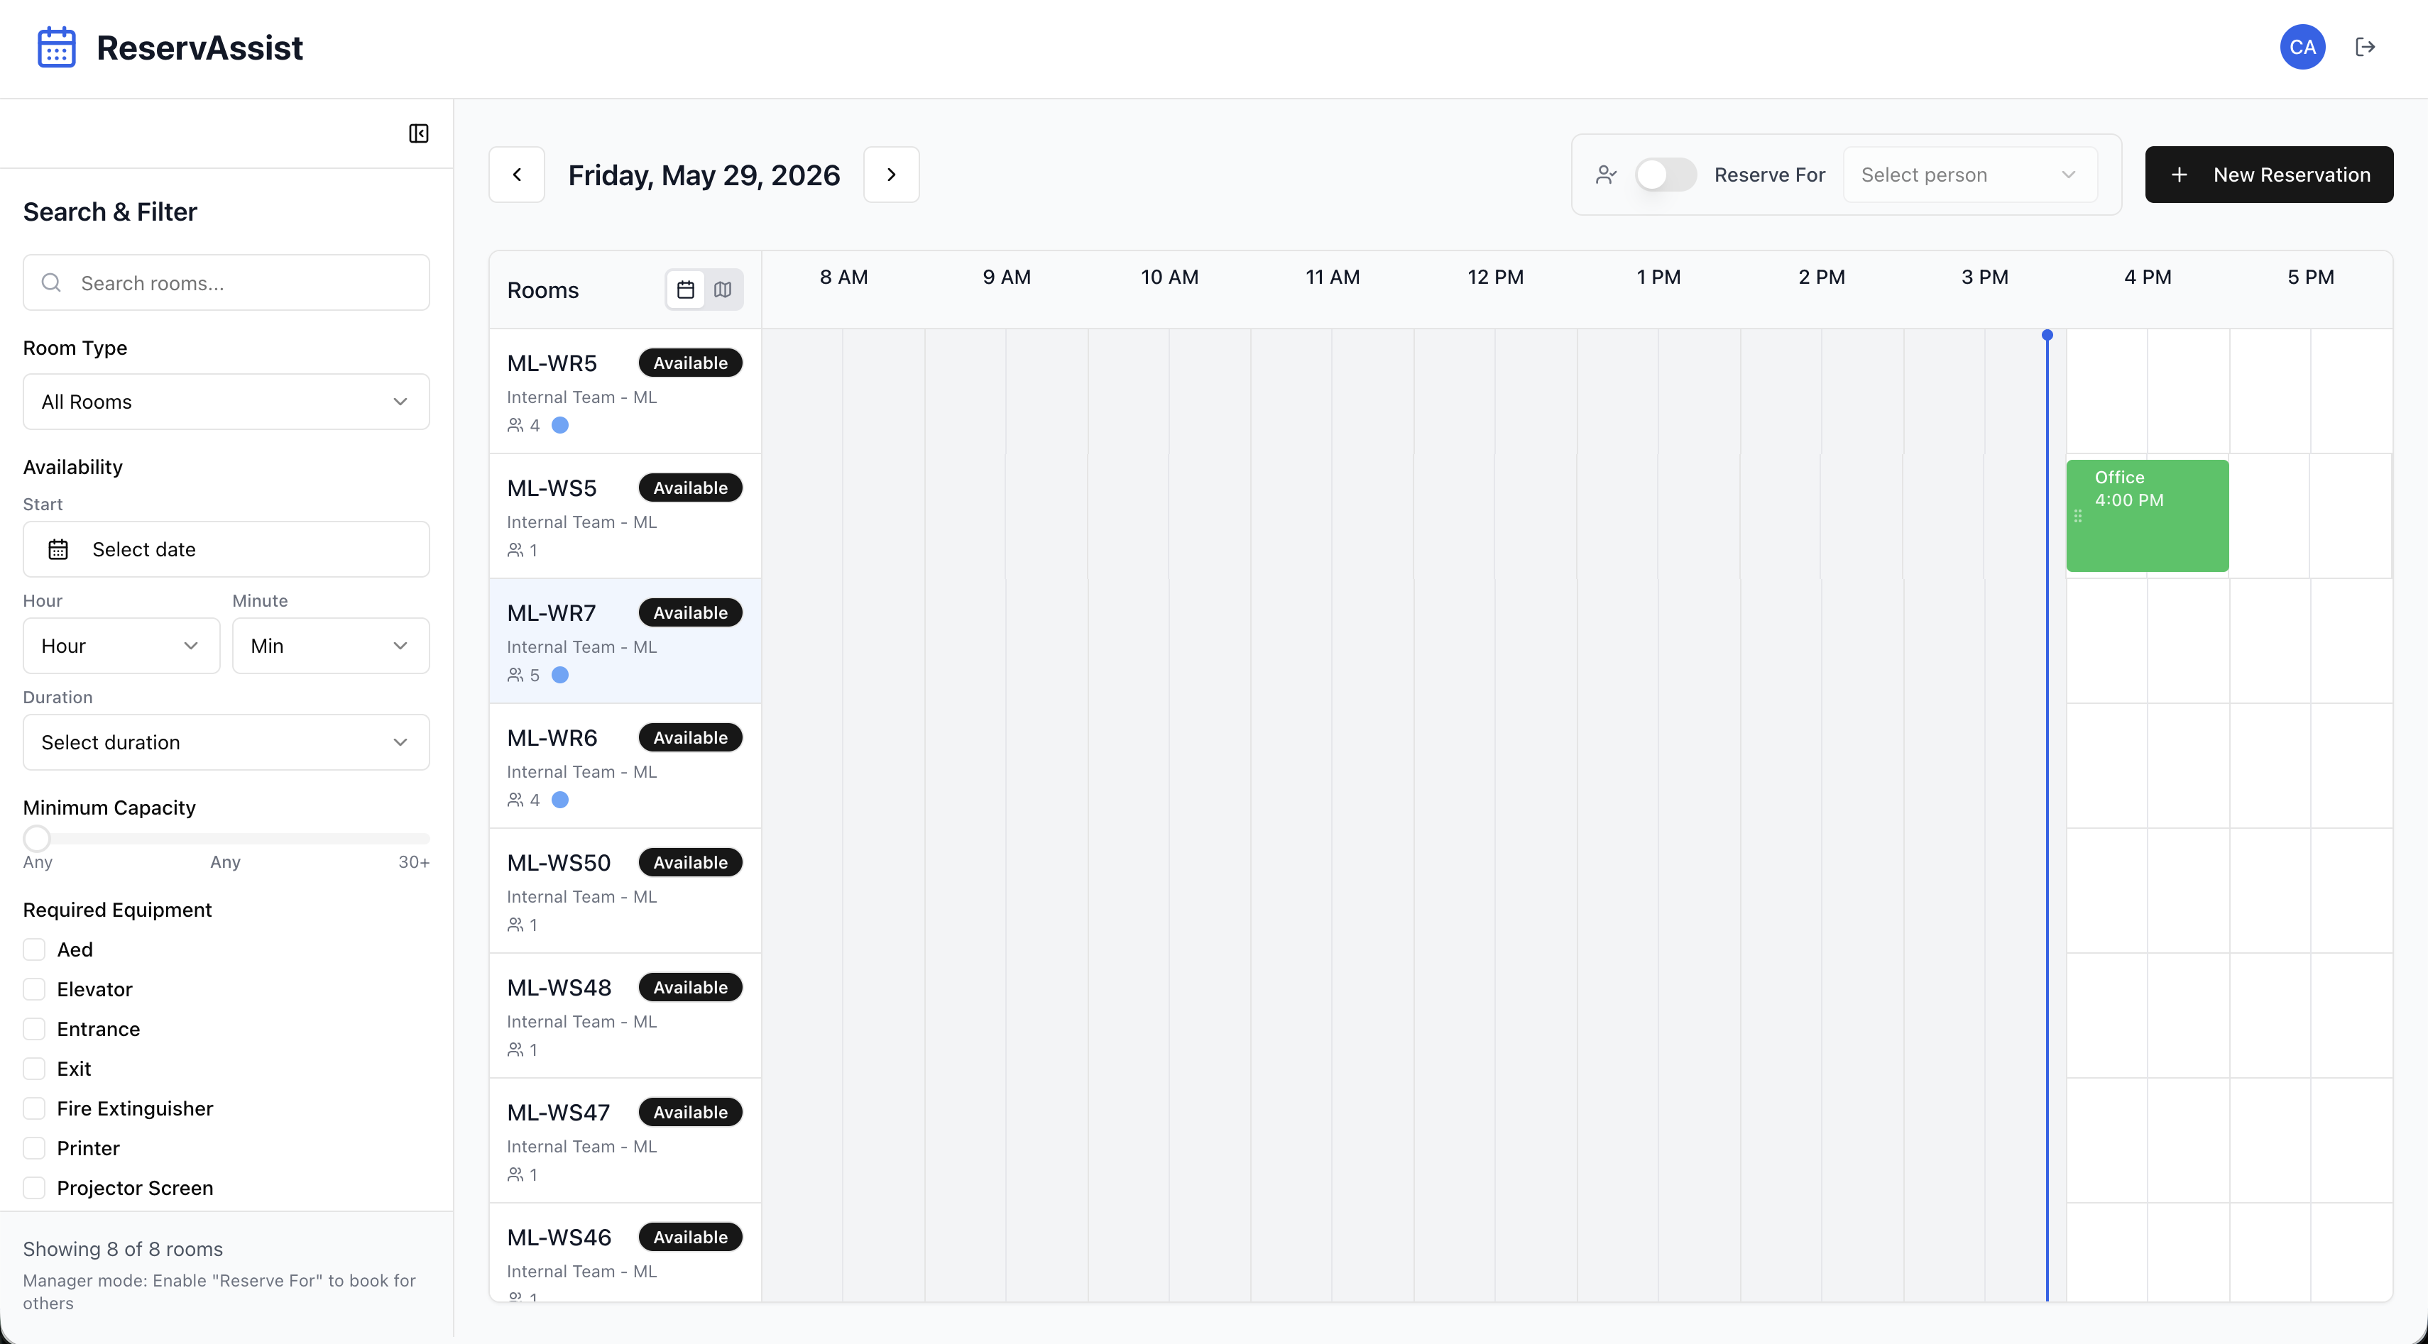The width and height of the screenshot is (2428, 1344).
Task: Open the All Rooms type dropdown
Action: tap(226, 402)
